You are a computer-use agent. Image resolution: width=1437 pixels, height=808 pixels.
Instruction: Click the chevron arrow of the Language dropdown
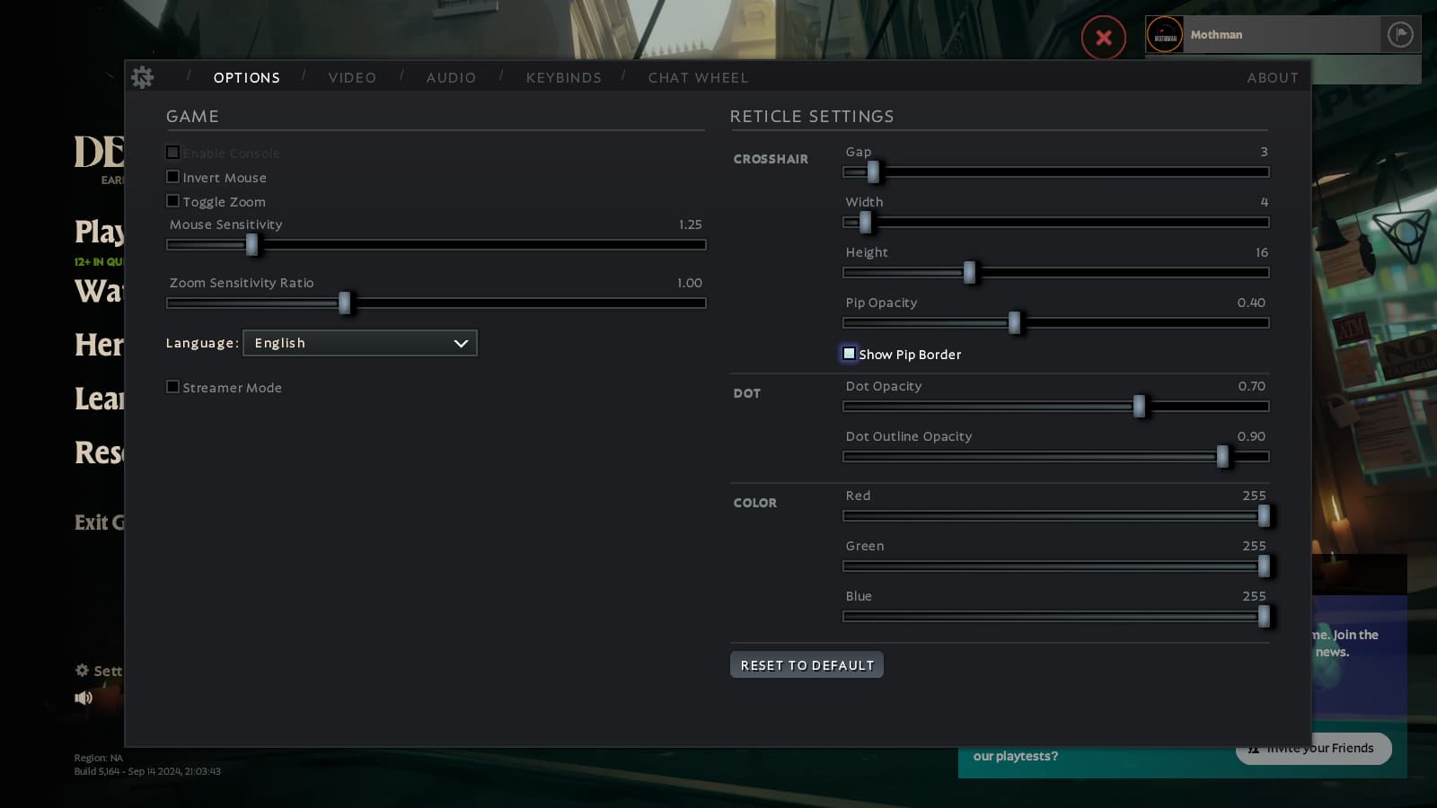pos(461,343)
